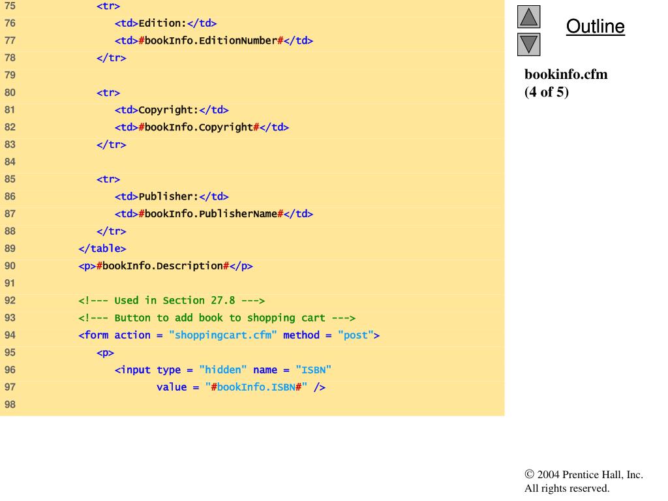Click the 'Edition:' cell on line 76
The height and width of the screenshot is (501, 668).
point(165,23)
